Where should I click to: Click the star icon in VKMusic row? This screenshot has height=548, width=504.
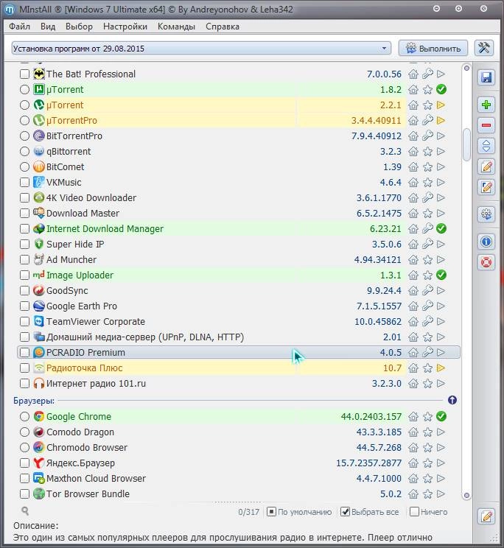coord(427,183)
